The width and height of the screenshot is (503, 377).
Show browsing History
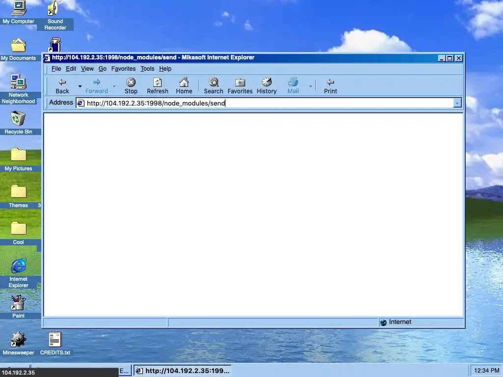coord(267,86)
